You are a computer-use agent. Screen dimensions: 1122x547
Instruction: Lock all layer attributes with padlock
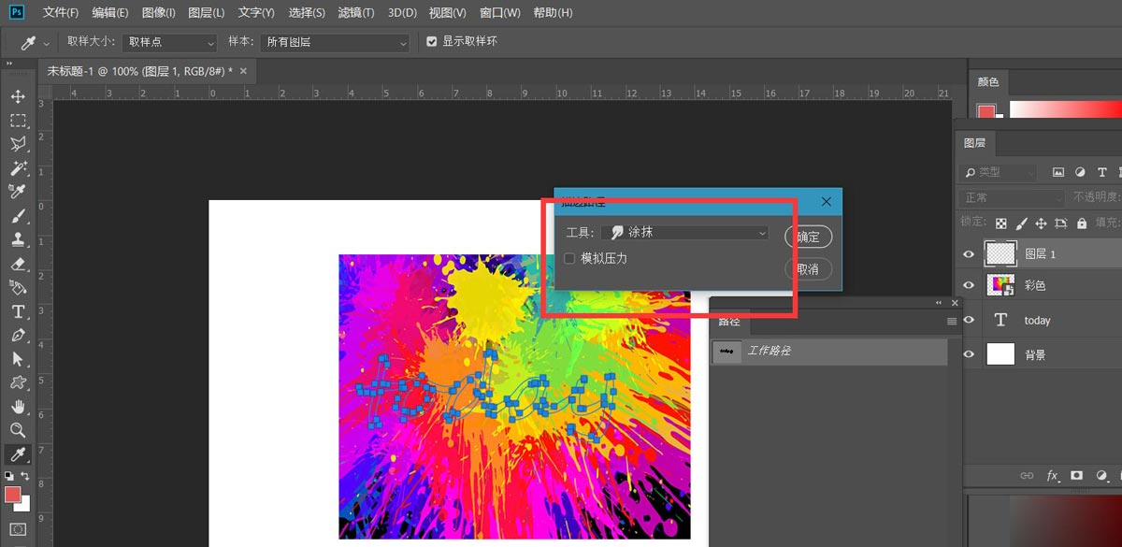coord(1082,223)
